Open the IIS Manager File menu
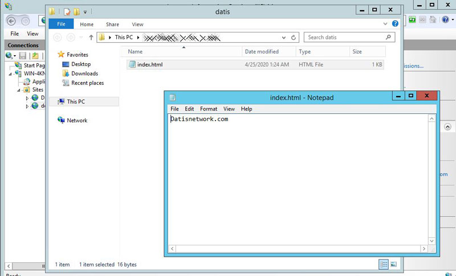The height and width of the screenshot is (276, 456). click(x=15, y=34)
